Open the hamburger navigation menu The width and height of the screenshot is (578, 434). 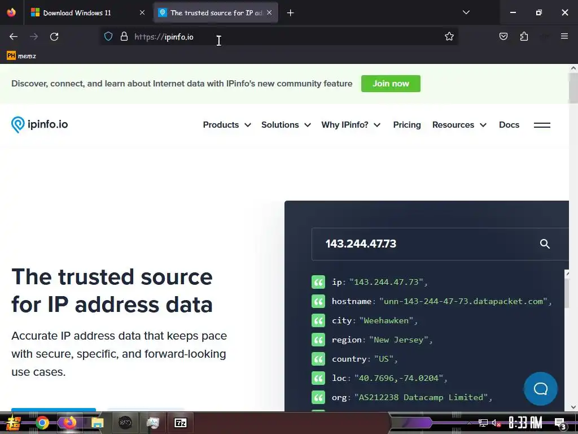coord(542,125)
